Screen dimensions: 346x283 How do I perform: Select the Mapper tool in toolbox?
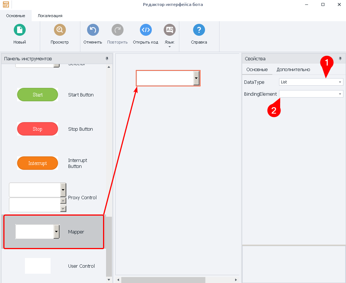(54, 232)
